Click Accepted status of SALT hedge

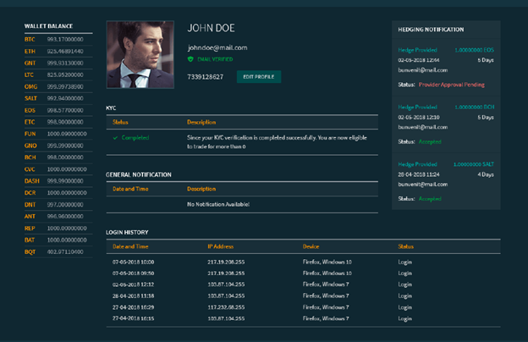(430, 199)
